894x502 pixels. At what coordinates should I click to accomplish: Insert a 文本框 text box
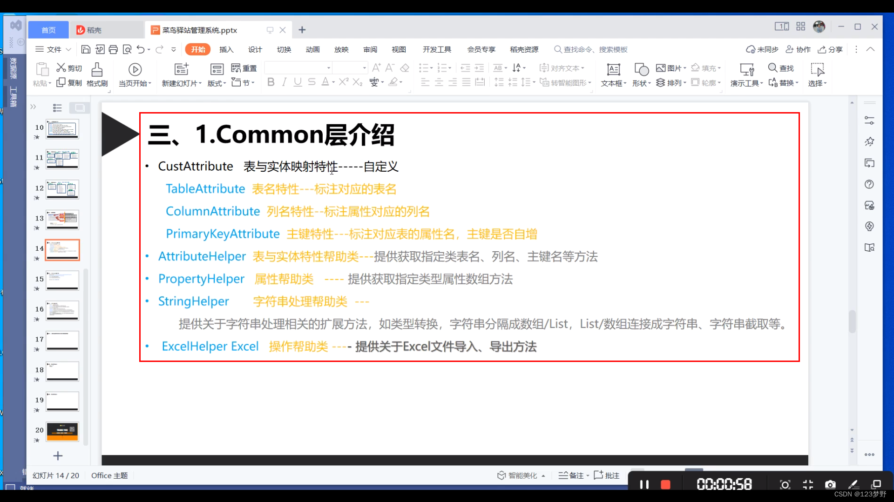[613, 74]
